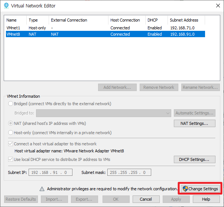Click the warning triangle icon
This screenshot has width=224, height=207.
coord(42,189)
